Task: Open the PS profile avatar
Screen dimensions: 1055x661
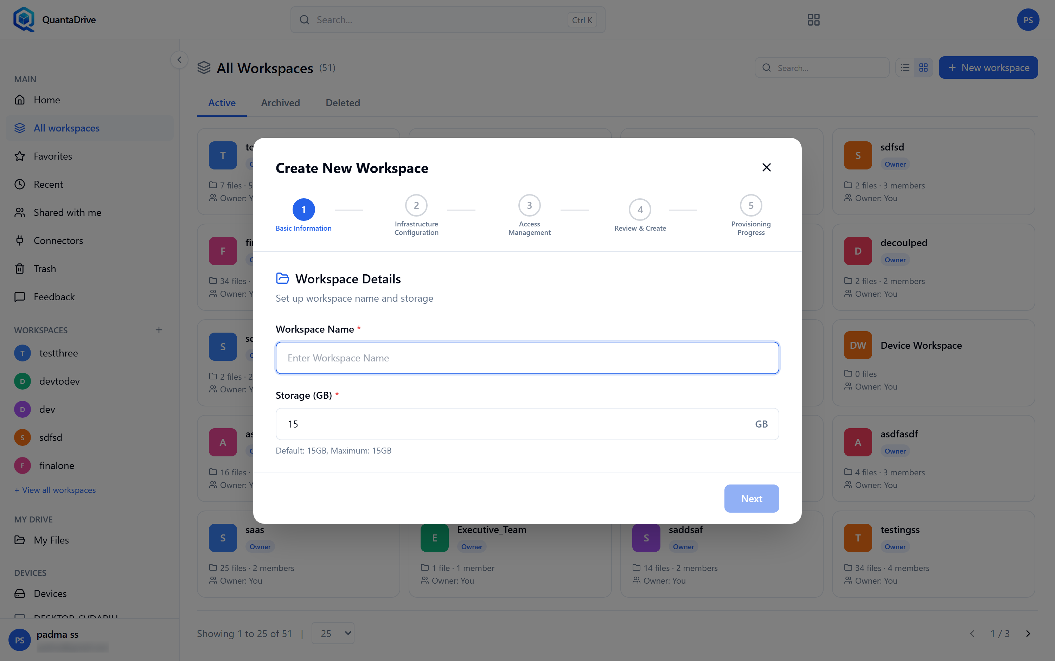Action: pos(1028,20)
